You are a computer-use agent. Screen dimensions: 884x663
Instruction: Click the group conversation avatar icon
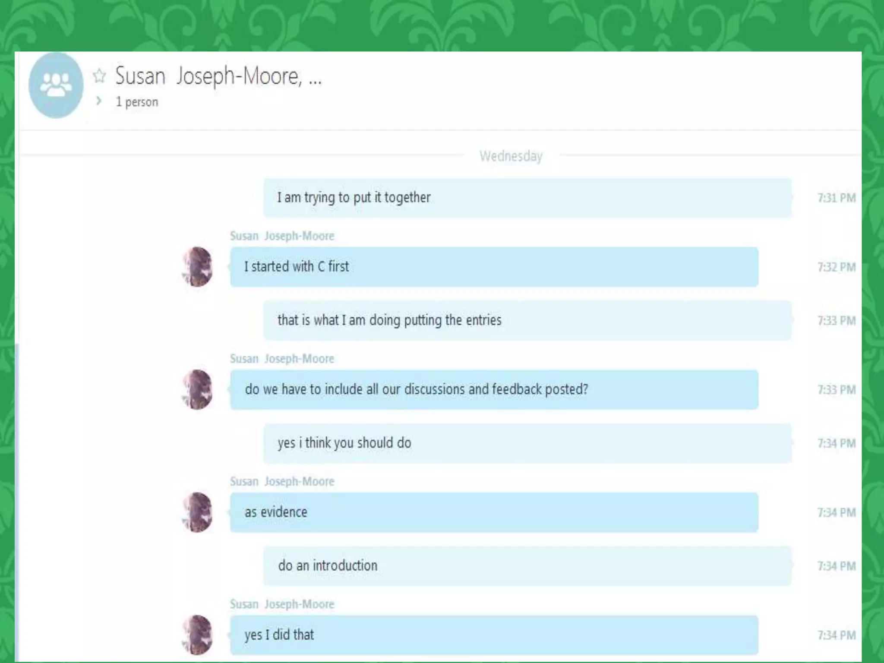click(x=56, y=85)
